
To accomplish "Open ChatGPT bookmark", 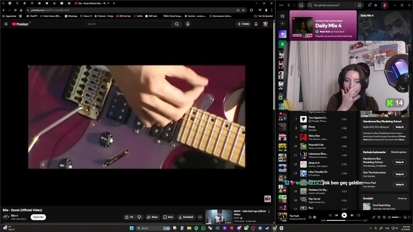I will tap(32, 16).
